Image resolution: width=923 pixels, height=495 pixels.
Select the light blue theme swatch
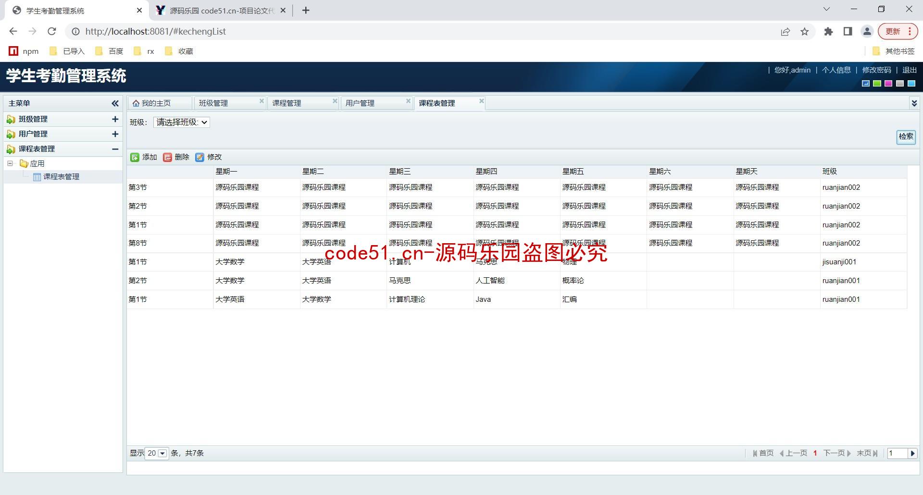click(911, 84)
